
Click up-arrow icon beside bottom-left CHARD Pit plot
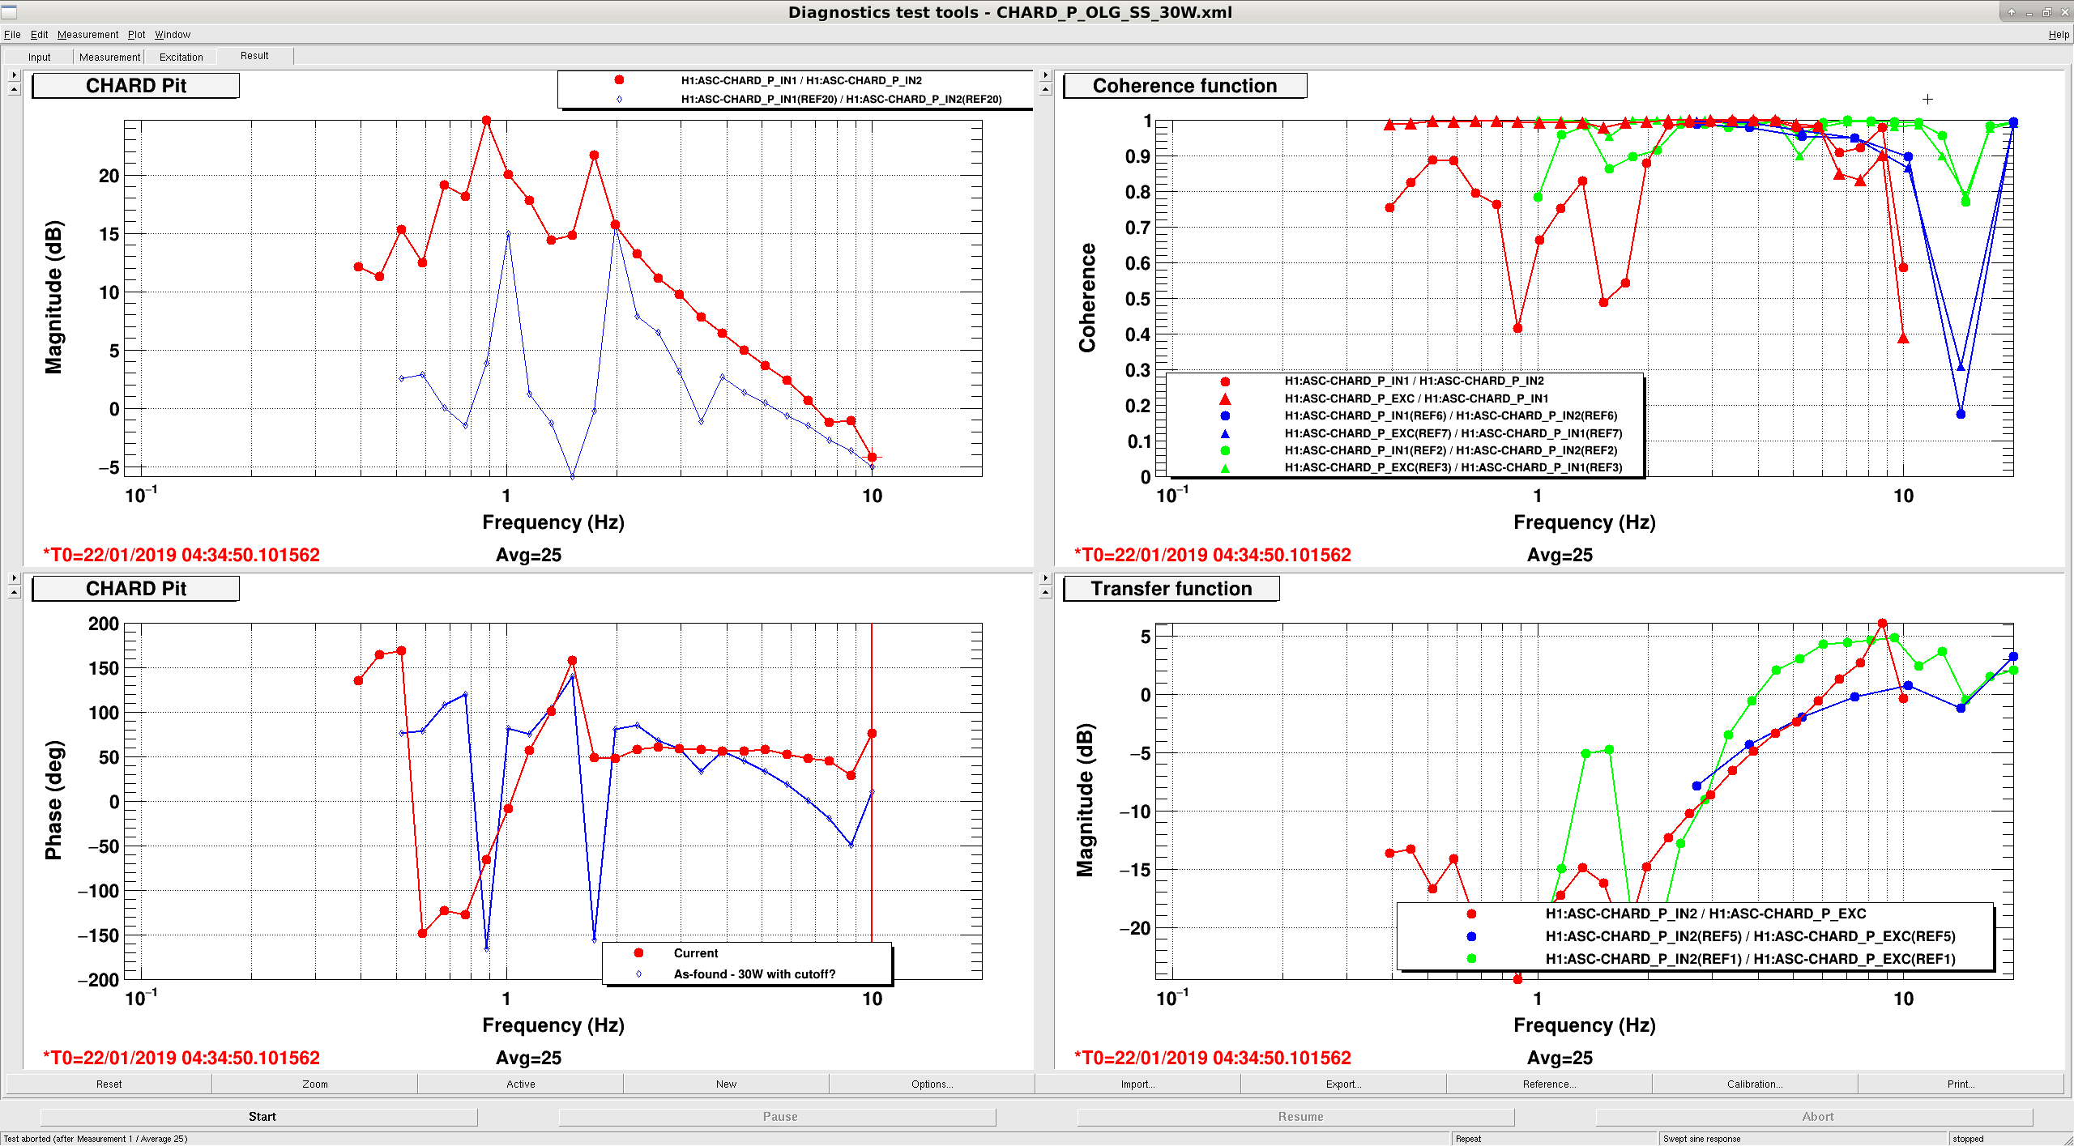(x=14, y=593)
